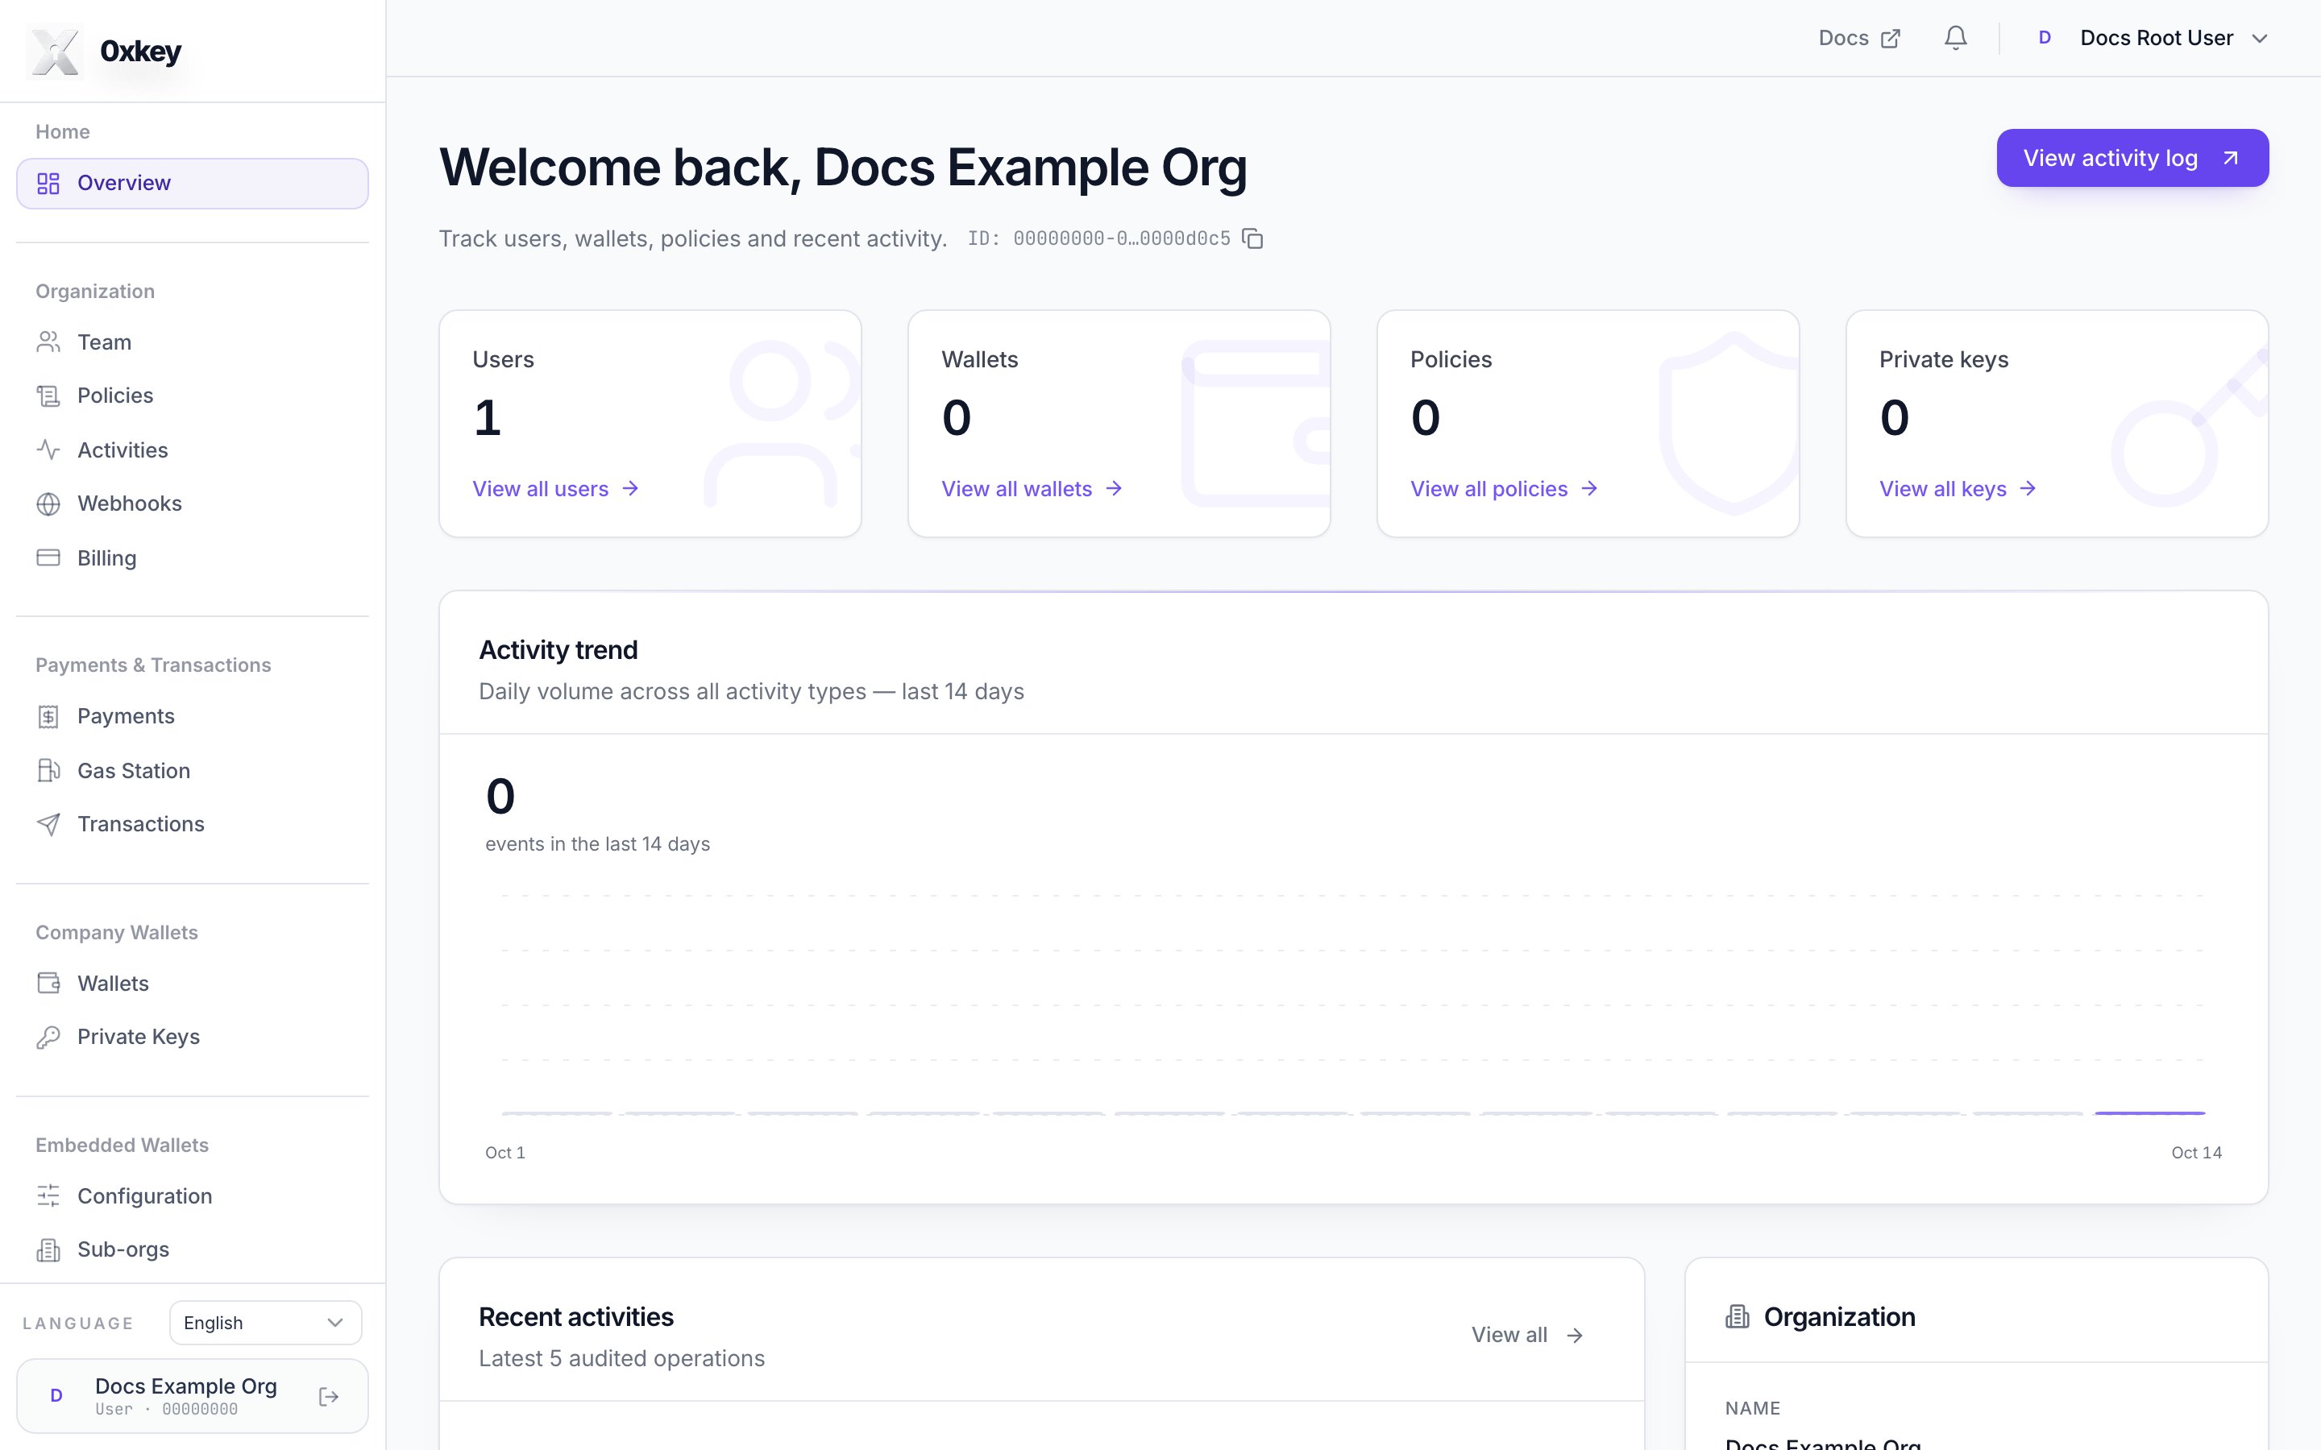Click the Private keys stat card

tap(2057, 423)
